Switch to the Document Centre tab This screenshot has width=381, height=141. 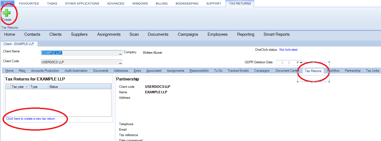[x=287, y=71]
